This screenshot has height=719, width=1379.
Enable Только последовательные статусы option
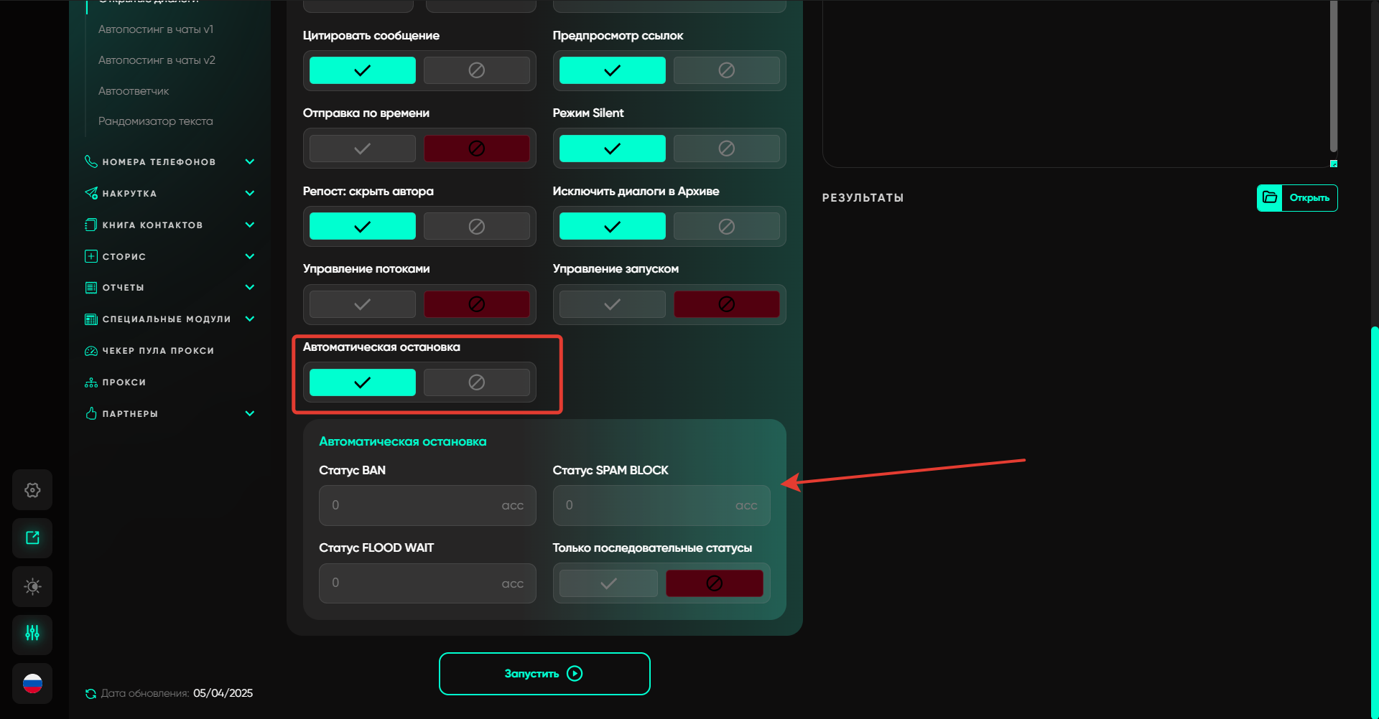tap(608, 583)
